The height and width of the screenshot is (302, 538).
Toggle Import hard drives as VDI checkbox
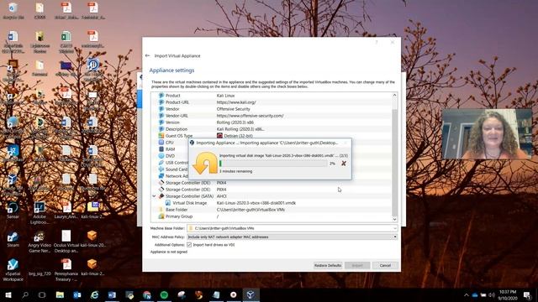(x=189, y=245)
